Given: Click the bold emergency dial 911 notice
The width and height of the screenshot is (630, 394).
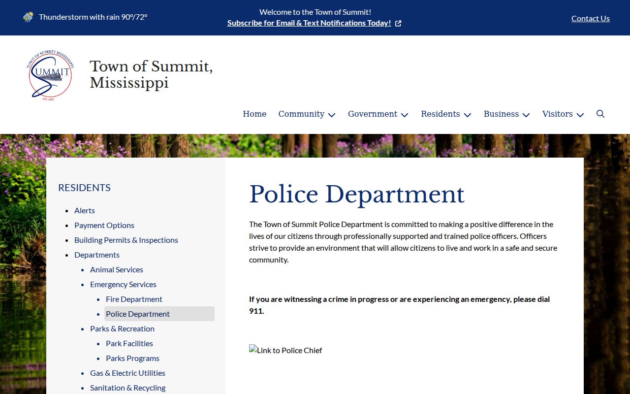Looking at the screenshot, I should 399,305.
